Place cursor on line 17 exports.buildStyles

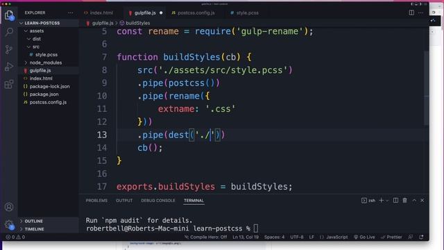166,187
